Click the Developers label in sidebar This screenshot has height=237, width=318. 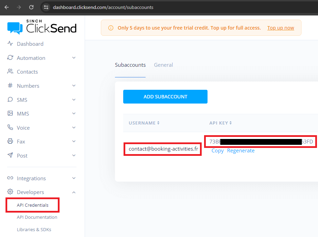click(30, 192)
